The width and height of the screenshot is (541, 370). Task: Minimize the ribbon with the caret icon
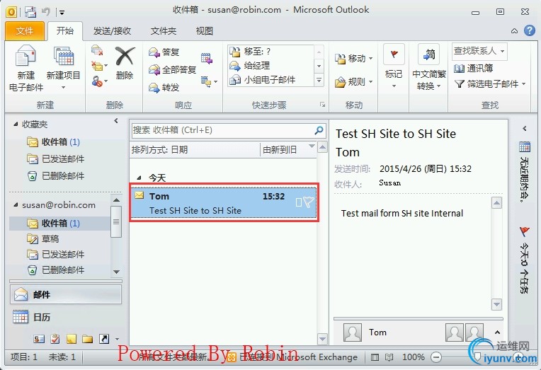pos(514,31)
